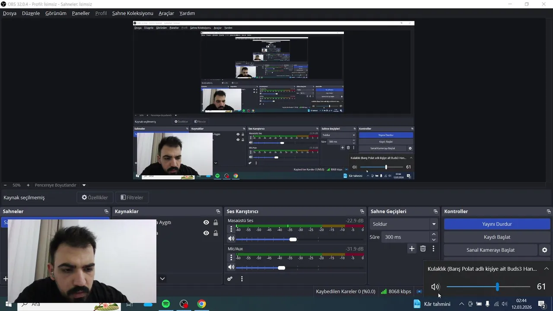
Task: Open the audio mixer menu next to gears
Action: pos(242,279)
